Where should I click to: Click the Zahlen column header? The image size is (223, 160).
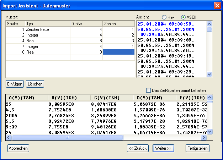(x=118, y=24)
